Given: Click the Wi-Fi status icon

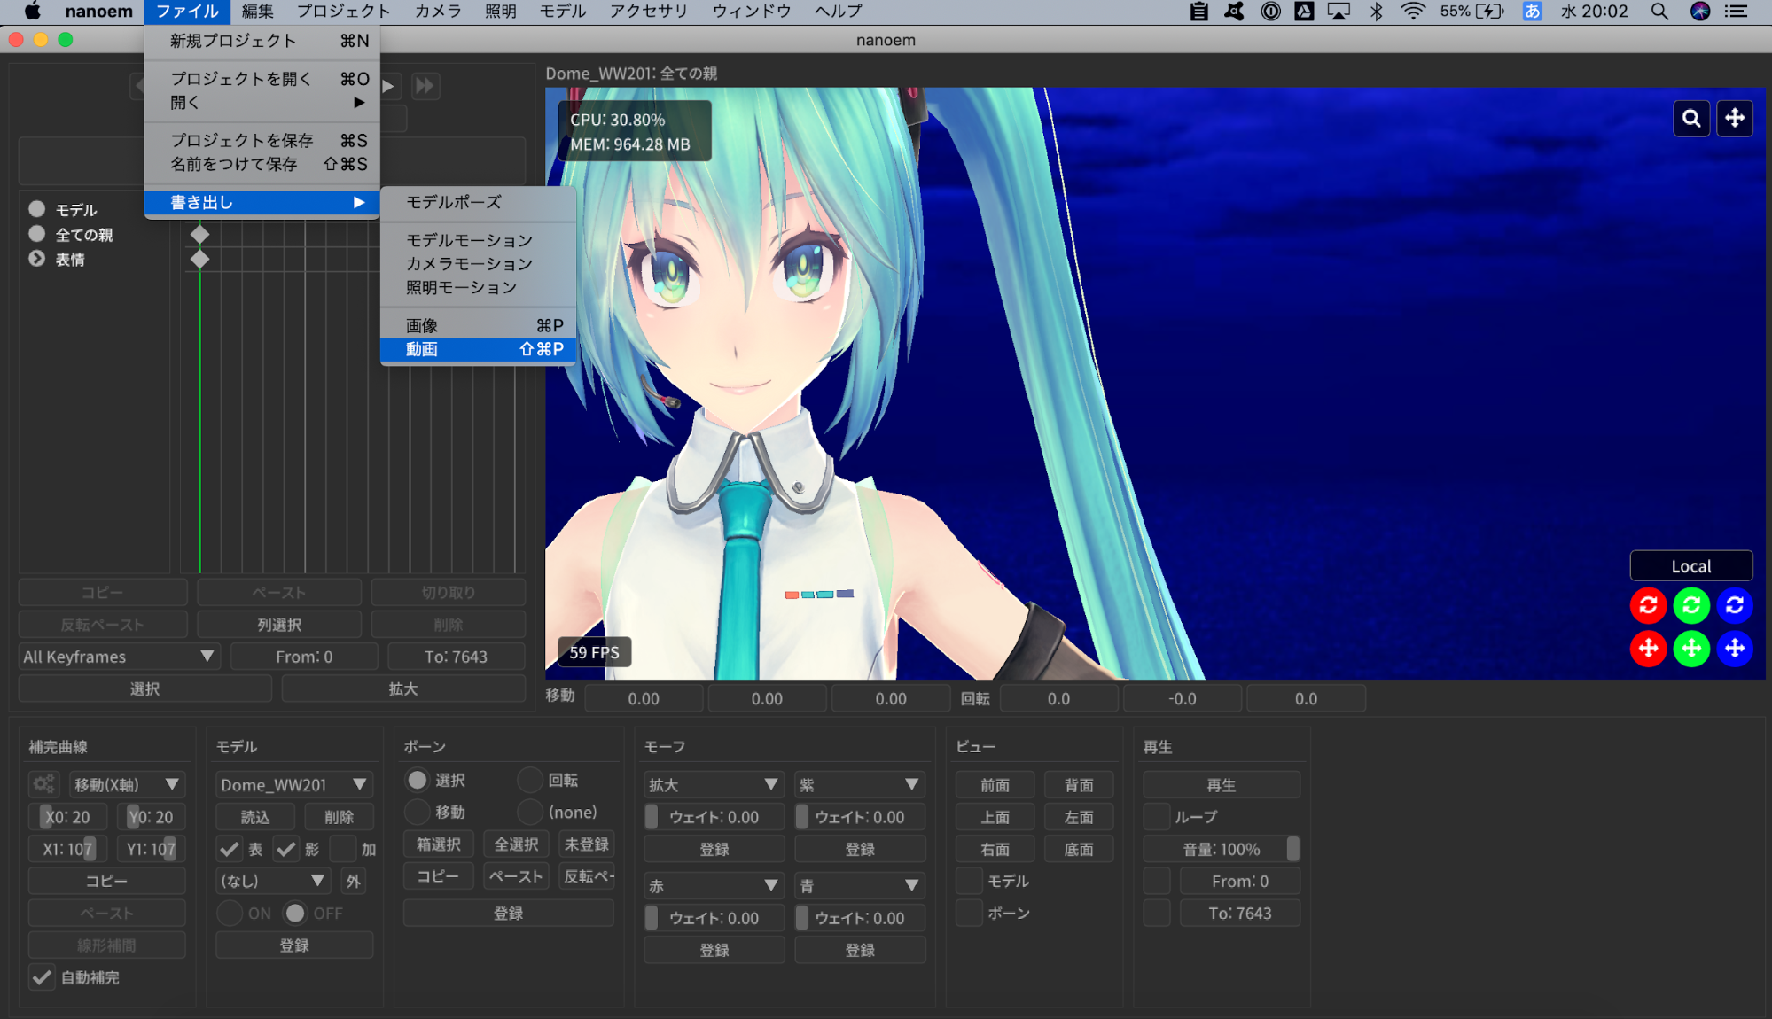Looking at the screenshot, I should point(1413,12).
